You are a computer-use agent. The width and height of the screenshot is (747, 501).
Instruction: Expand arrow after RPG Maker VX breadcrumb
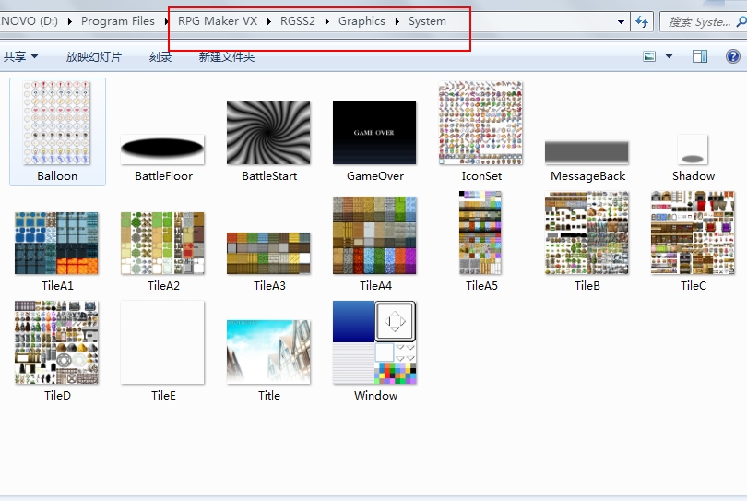(x=269, y=21)
